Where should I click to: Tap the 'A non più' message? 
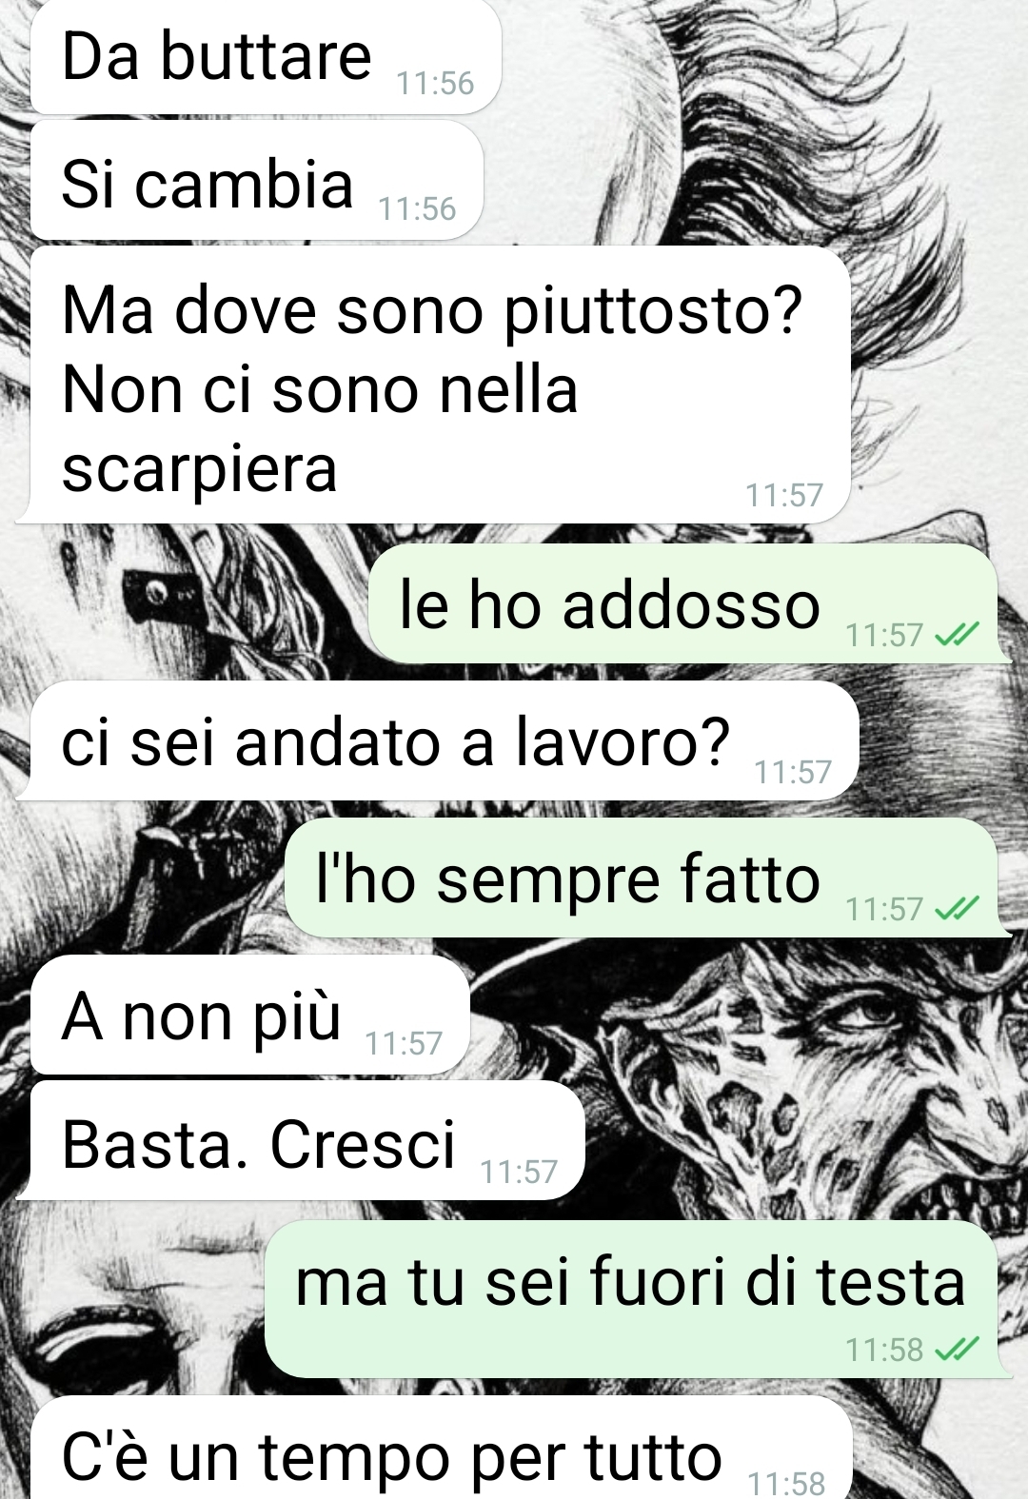pyautogui.click(x=250, y=1016)
